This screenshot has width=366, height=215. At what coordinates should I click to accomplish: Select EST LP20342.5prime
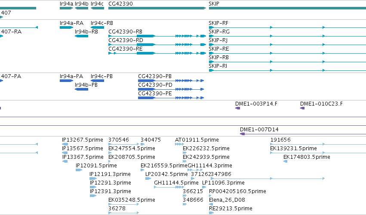(x=148, y=179)
